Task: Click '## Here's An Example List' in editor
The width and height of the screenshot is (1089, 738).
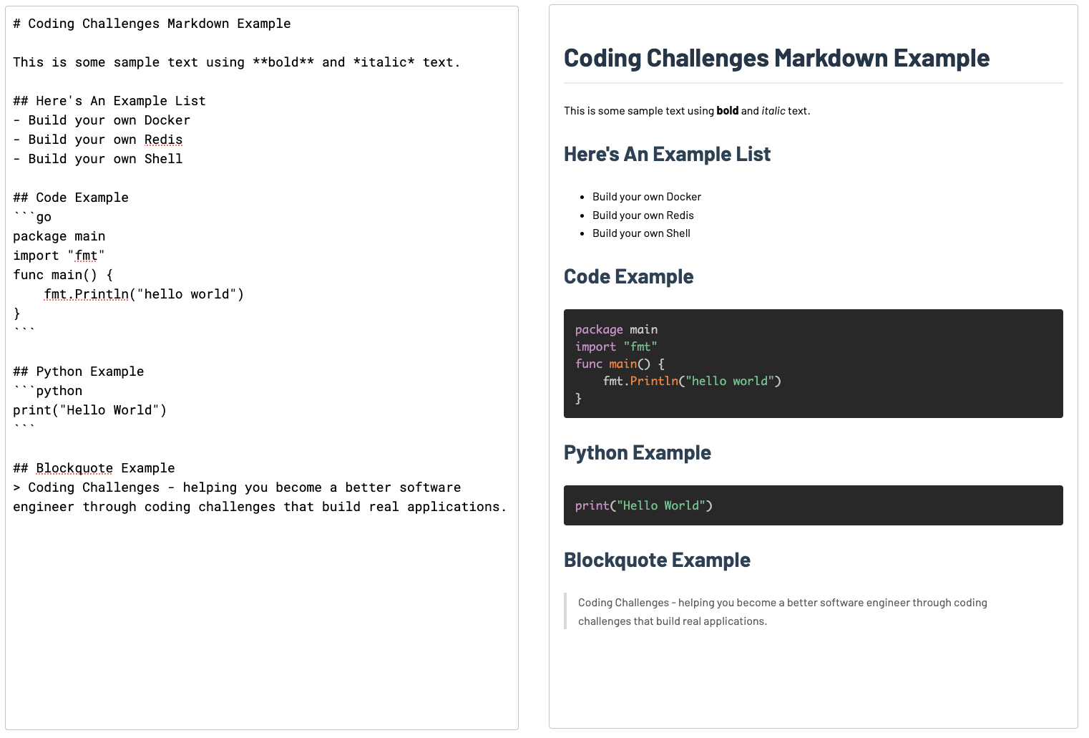Action: click(109, 101)
